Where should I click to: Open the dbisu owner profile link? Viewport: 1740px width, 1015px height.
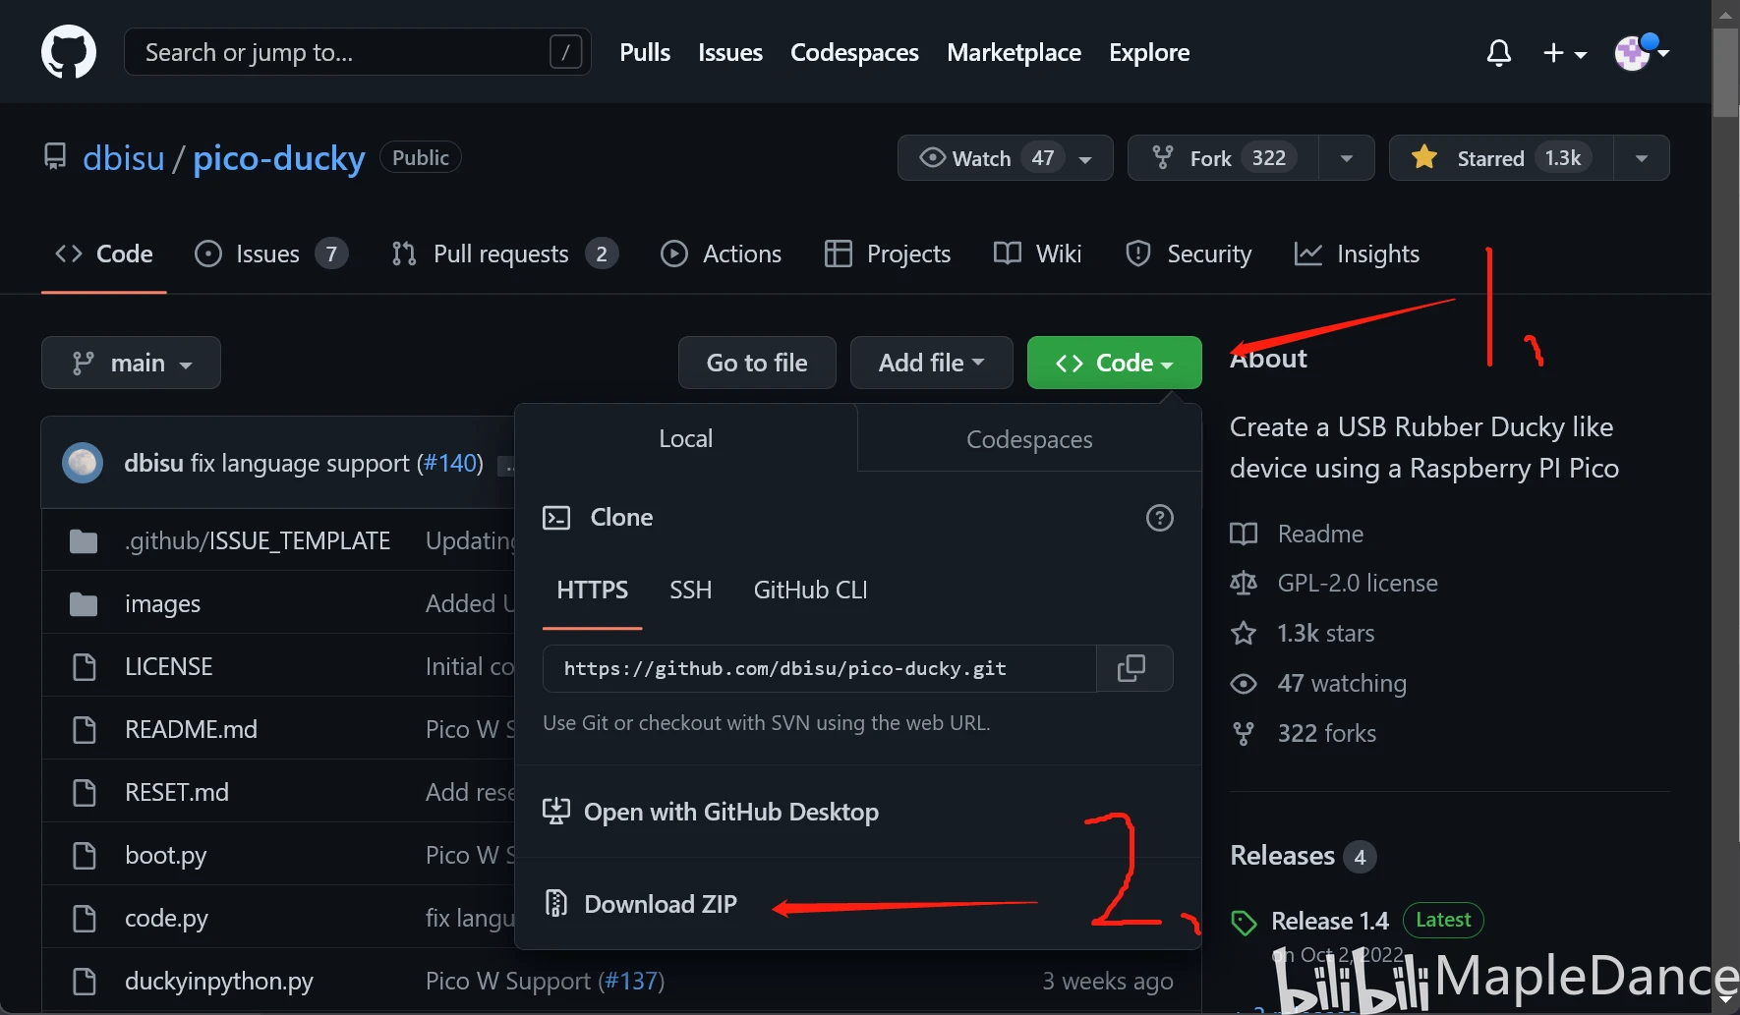pos(124,158)
